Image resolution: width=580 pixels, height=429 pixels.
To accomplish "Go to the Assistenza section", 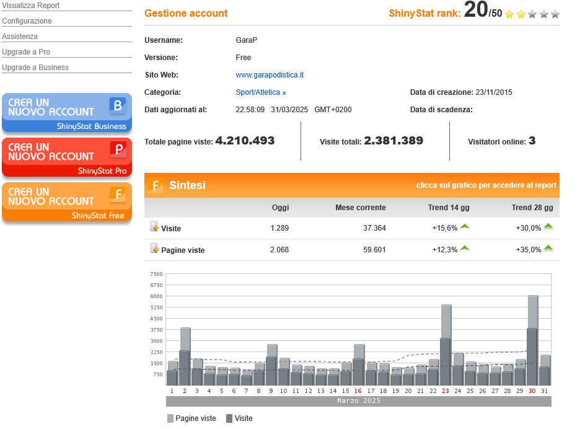I will [20, 37].
